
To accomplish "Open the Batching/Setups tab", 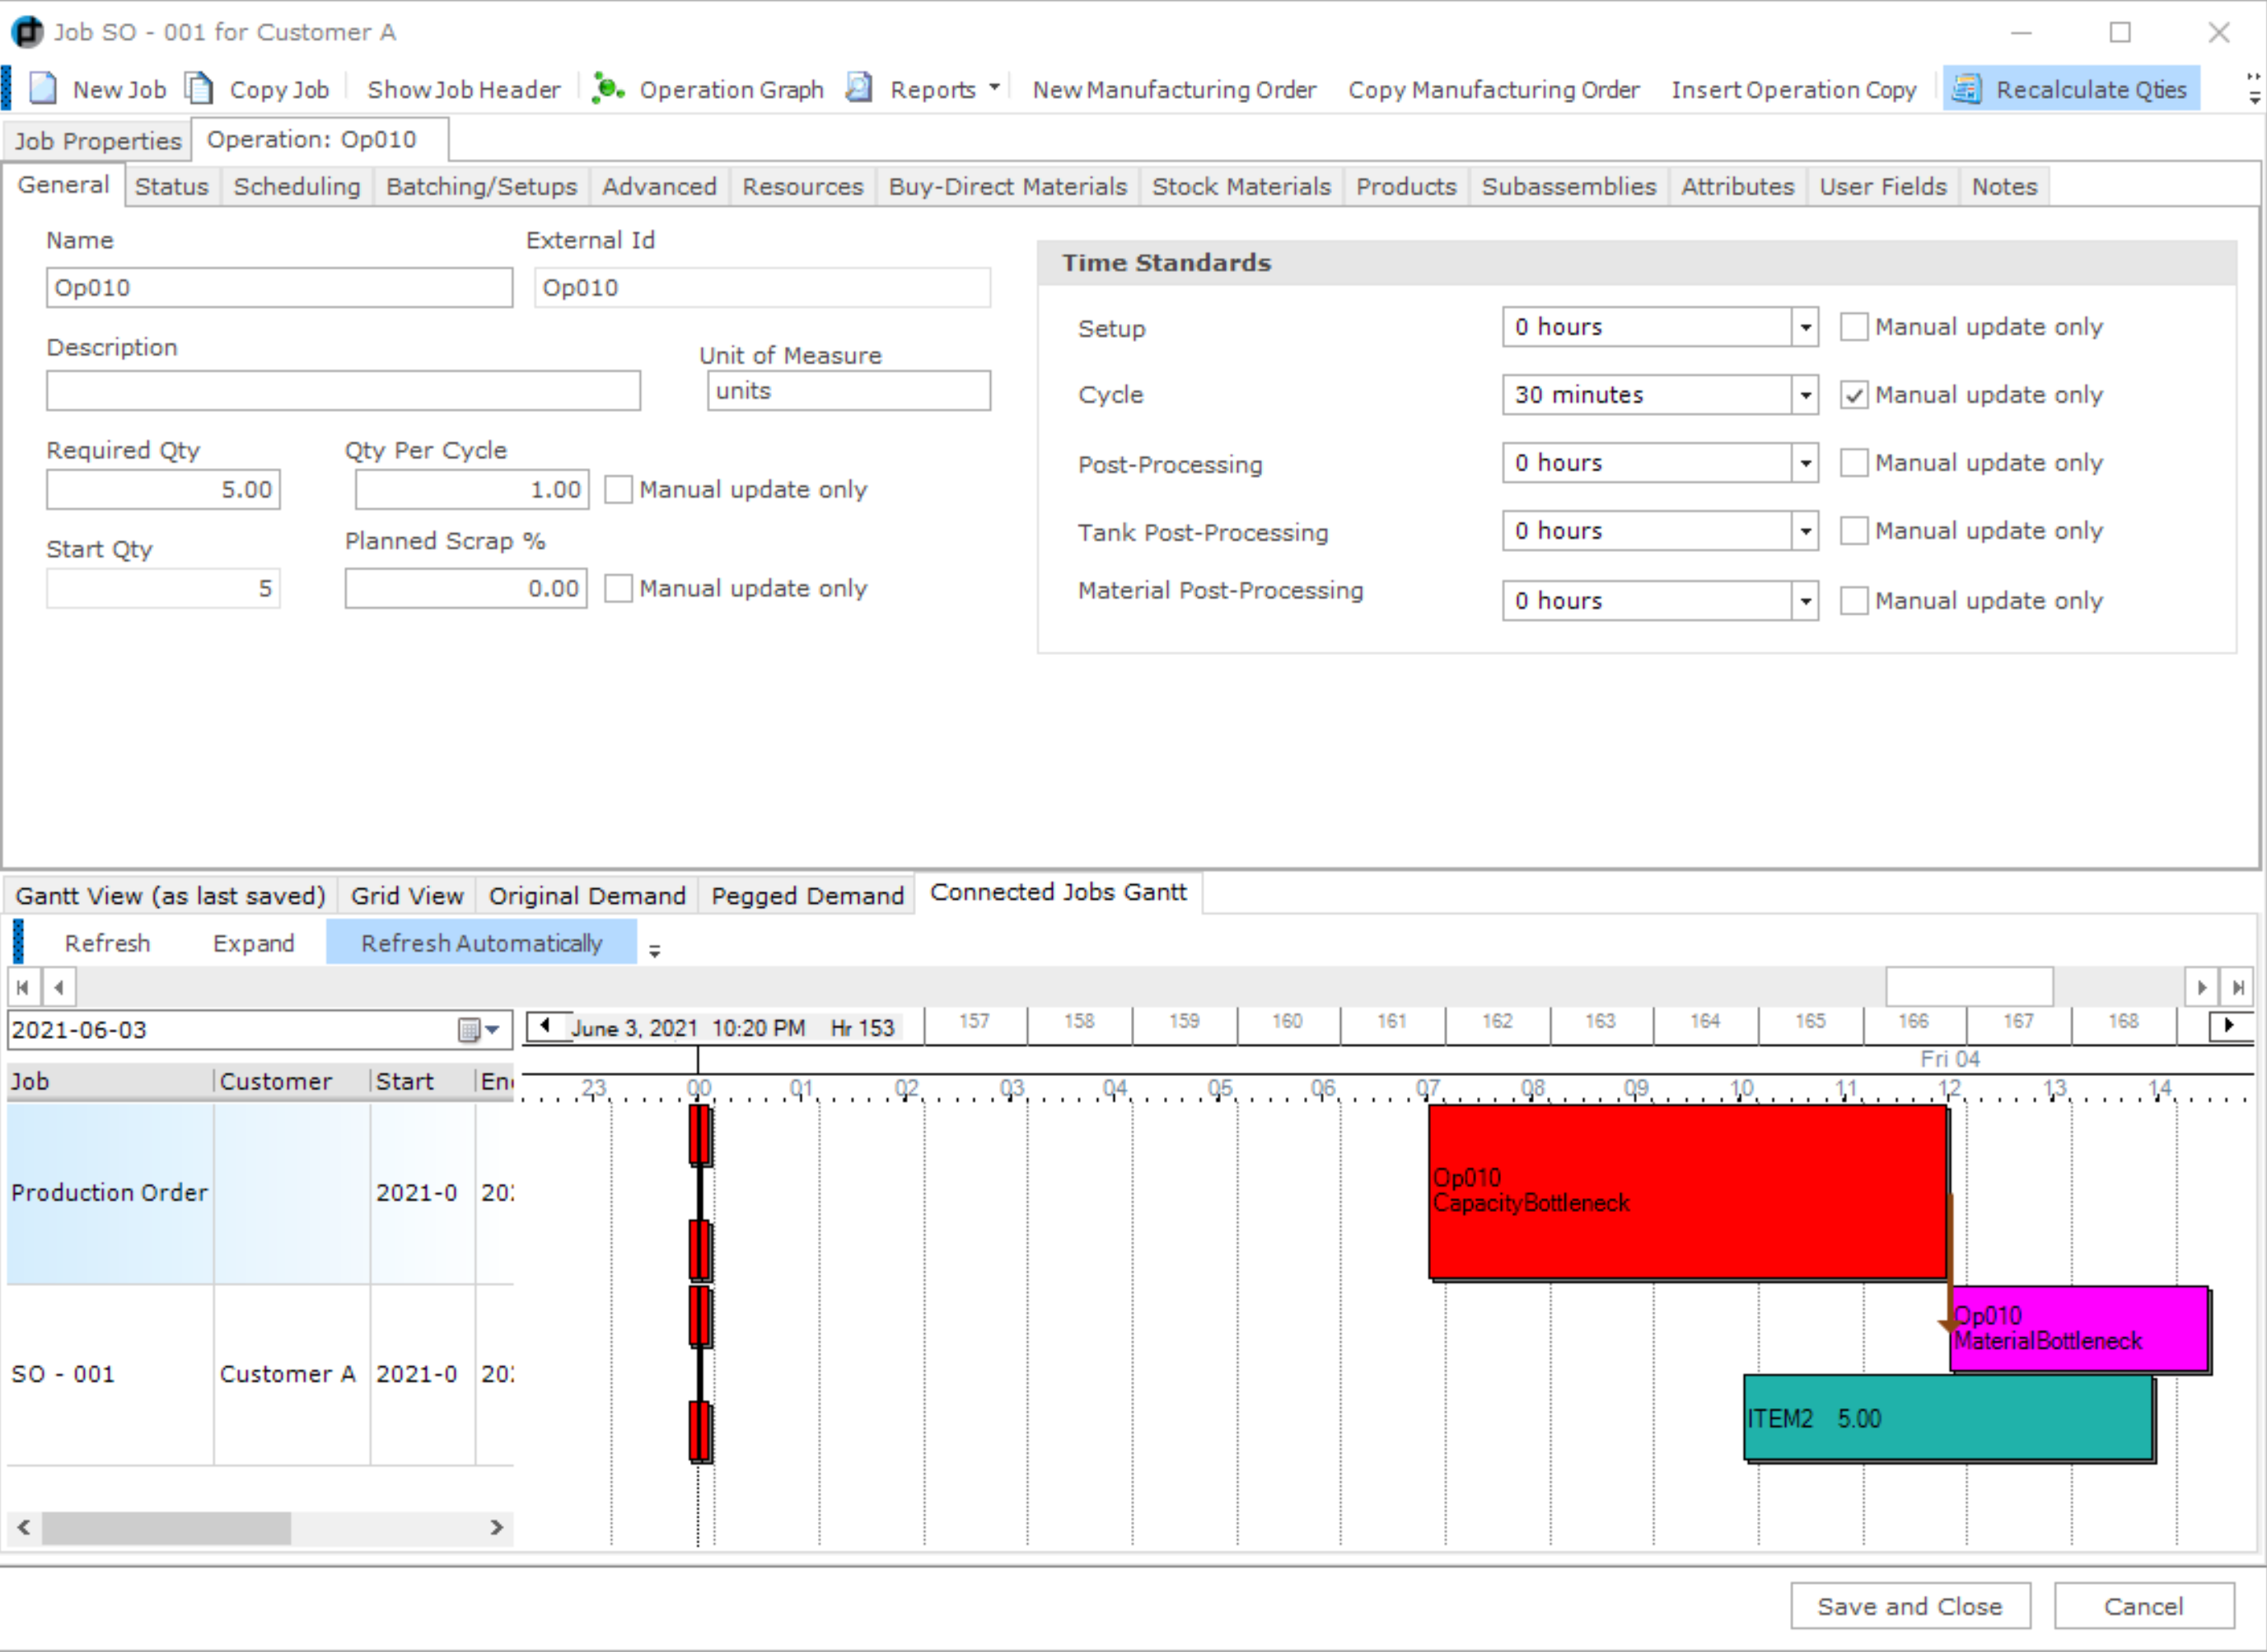I will pos(482,187).
